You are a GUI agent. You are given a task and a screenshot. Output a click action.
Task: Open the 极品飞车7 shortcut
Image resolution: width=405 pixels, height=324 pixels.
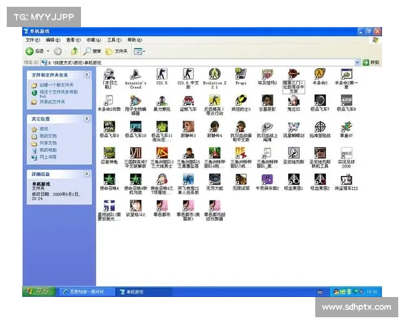[x=320, y=103]
